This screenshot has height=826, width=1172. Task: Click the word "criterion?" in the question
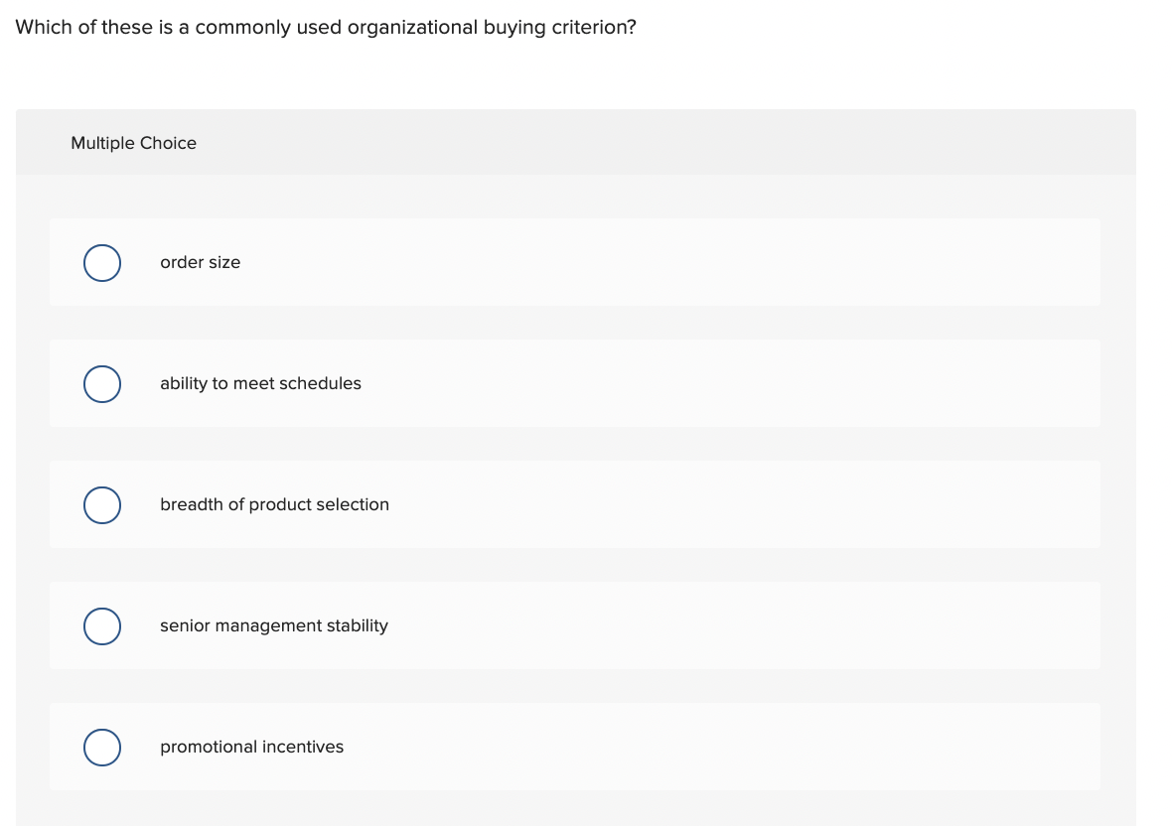pos(594,27)
